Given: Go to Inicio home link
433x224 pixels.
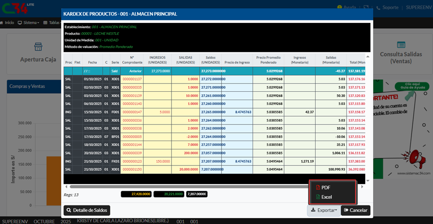Looking at the screenshot, I should 7,22.
